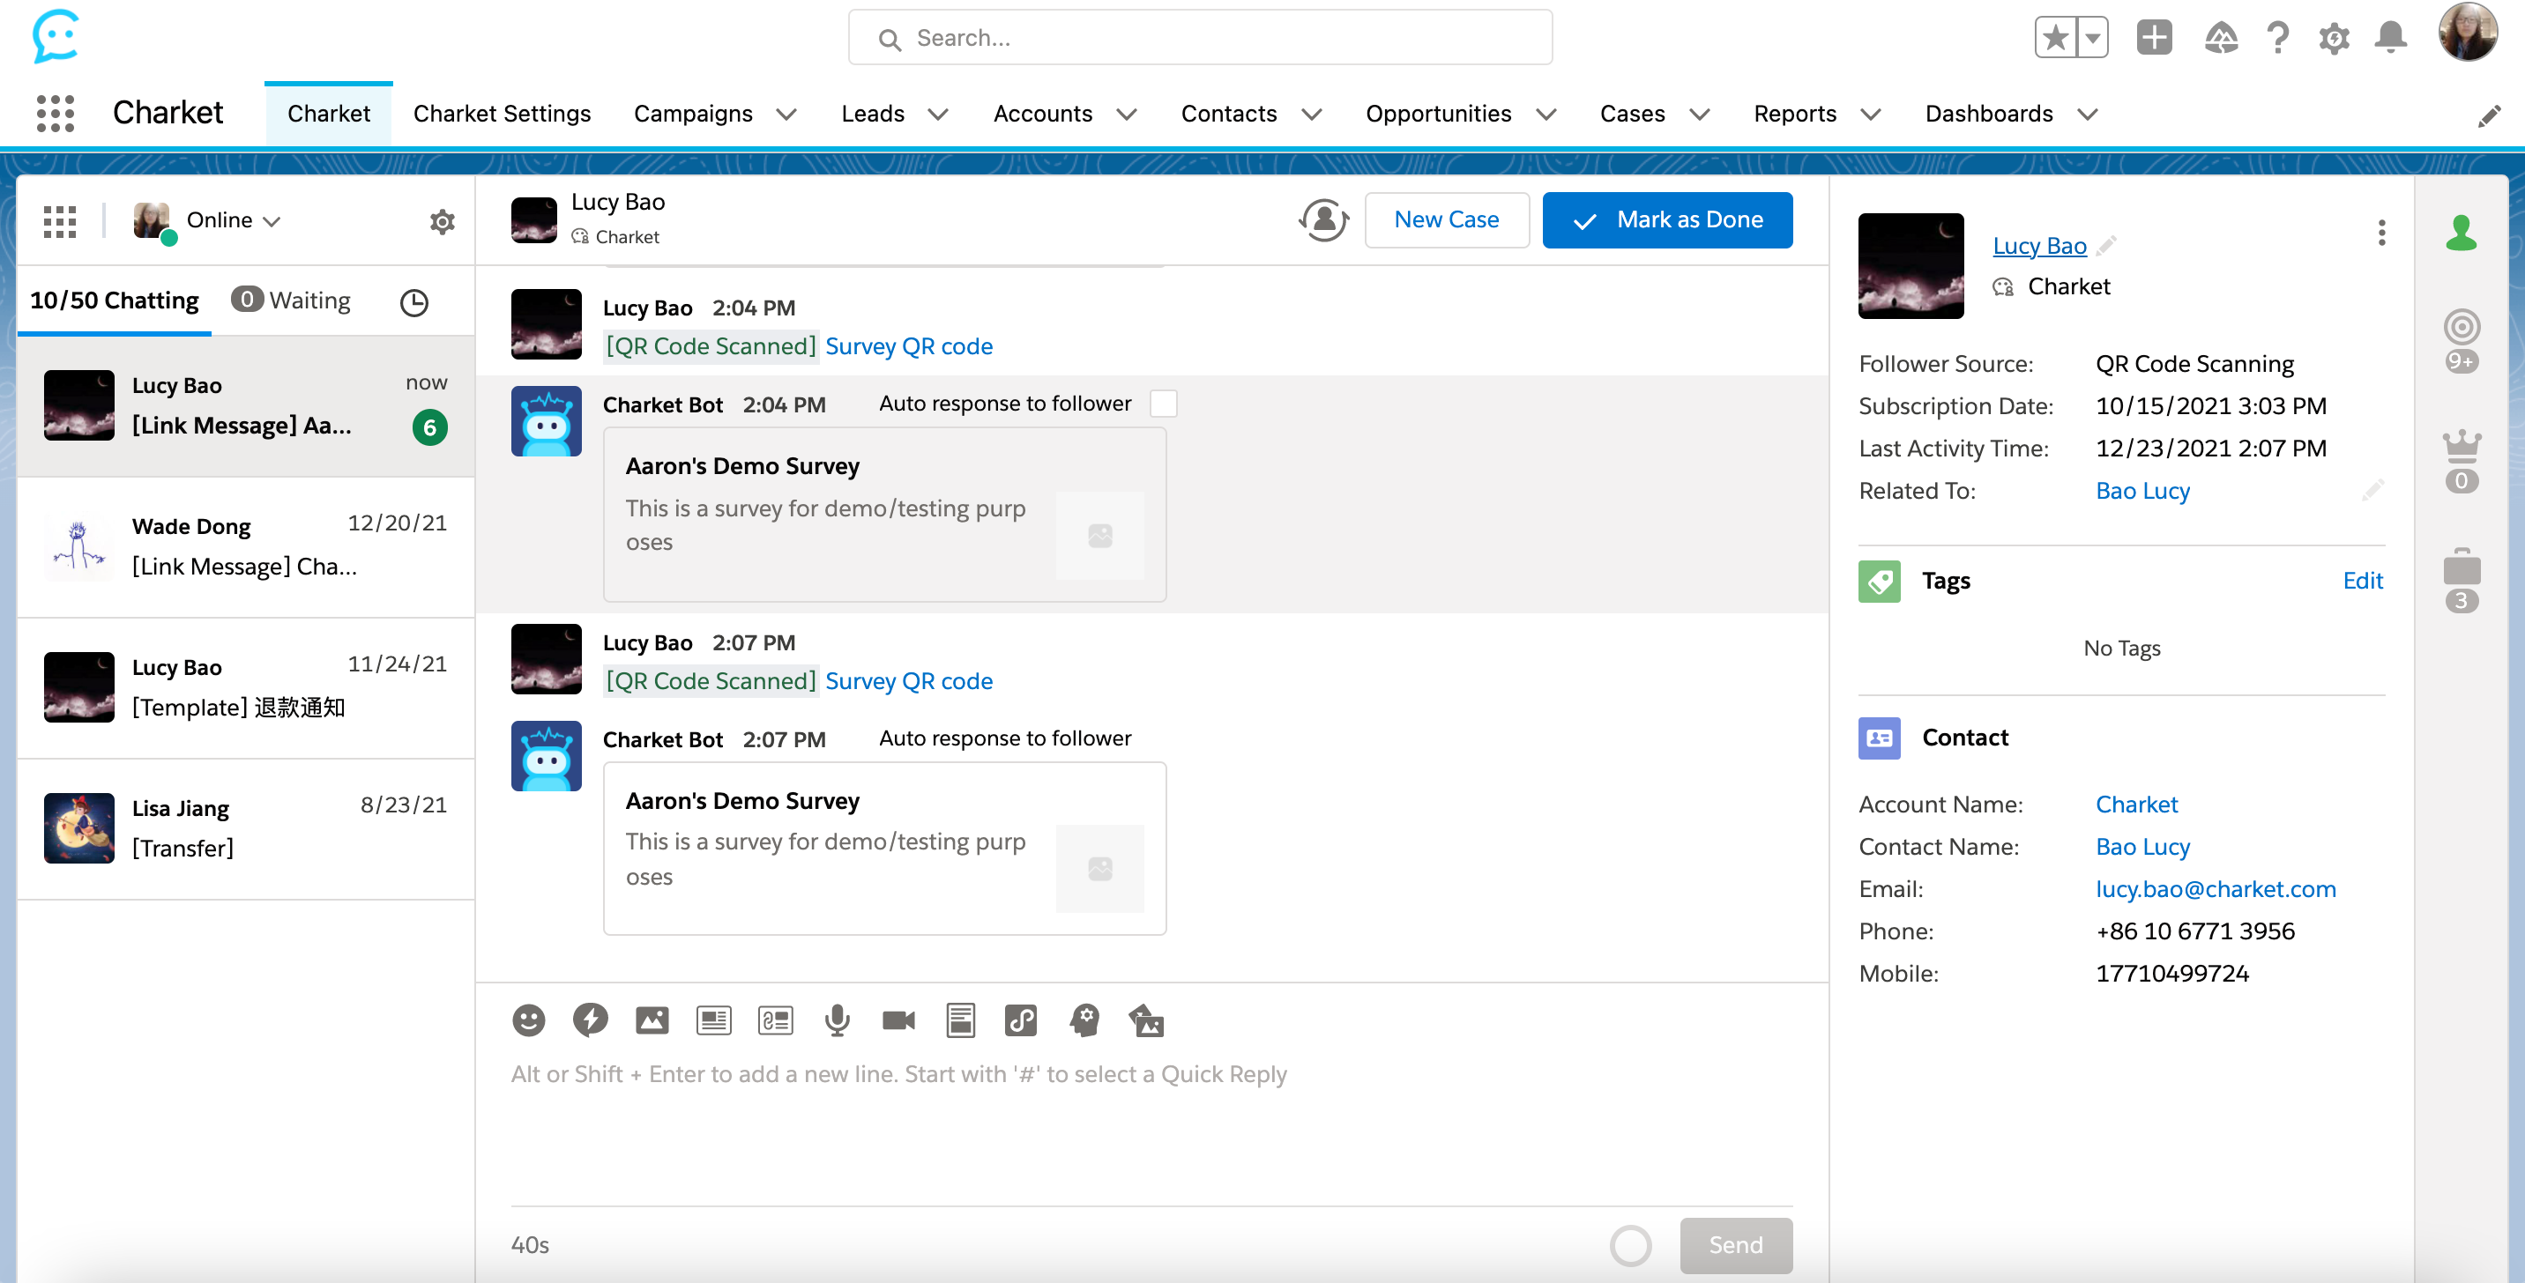The width and height of the screenshot is (2525, 1283).
Task: Open the emoji picker in chat toolbar
Action: [528, 1020]
